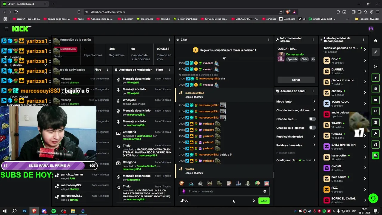Expand the chamoy reward requests

[x=365, y=93]
